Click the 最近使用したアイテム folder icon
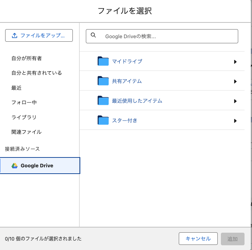 (x=103, y=101)
